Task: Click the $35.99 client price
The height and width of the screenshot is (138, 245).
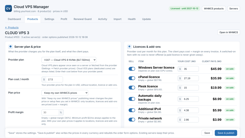Action: 216,78
